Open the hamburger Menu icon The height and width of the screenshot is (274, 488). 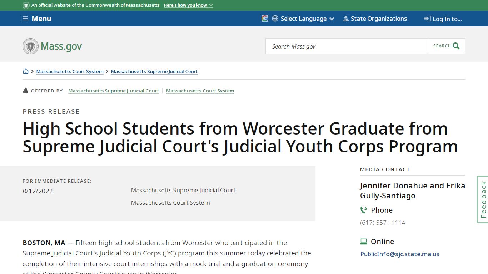[x=25, y=19]
